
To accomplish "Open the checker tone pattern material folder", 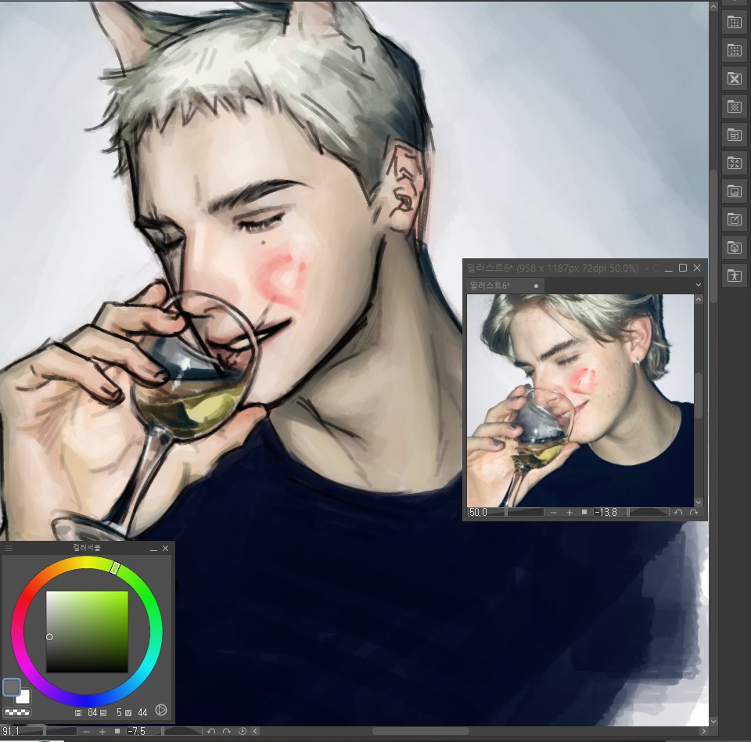I will click(x=735, y=106).
